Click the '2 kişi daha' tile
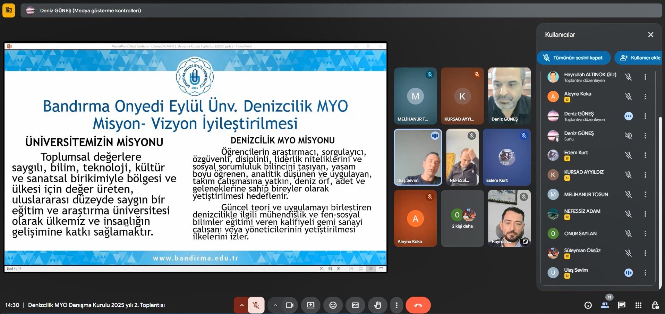Image resolution: width=665 pixels, height=314 pixels. [462, 218]
